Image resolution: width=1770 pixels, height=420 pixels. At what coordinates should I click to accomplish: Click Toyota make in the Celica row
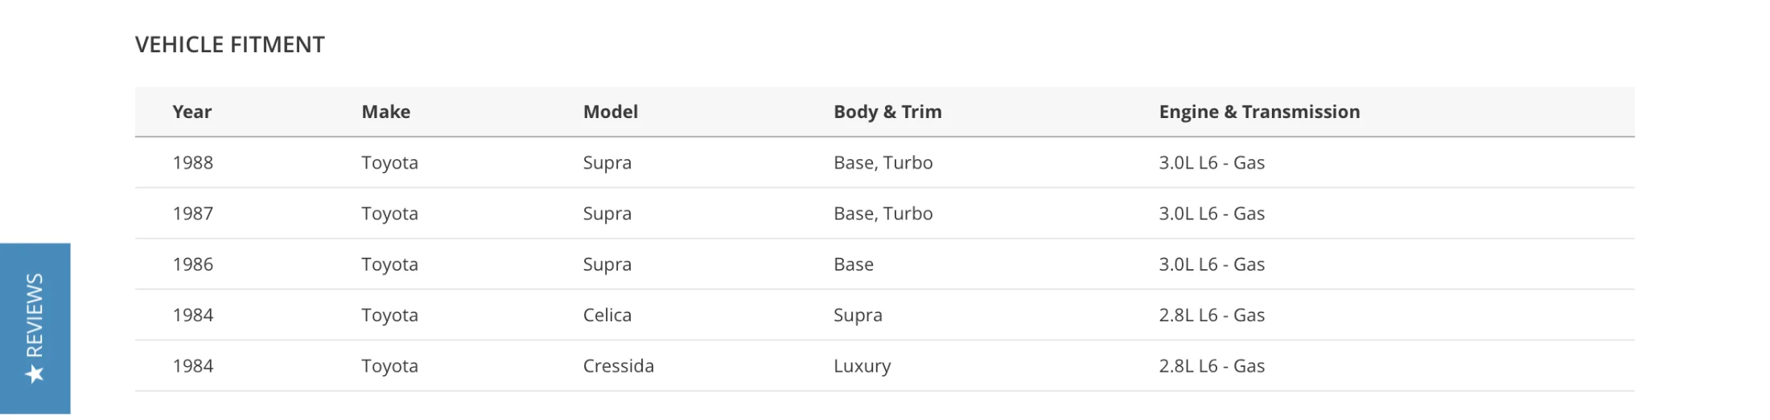(389, 315)
